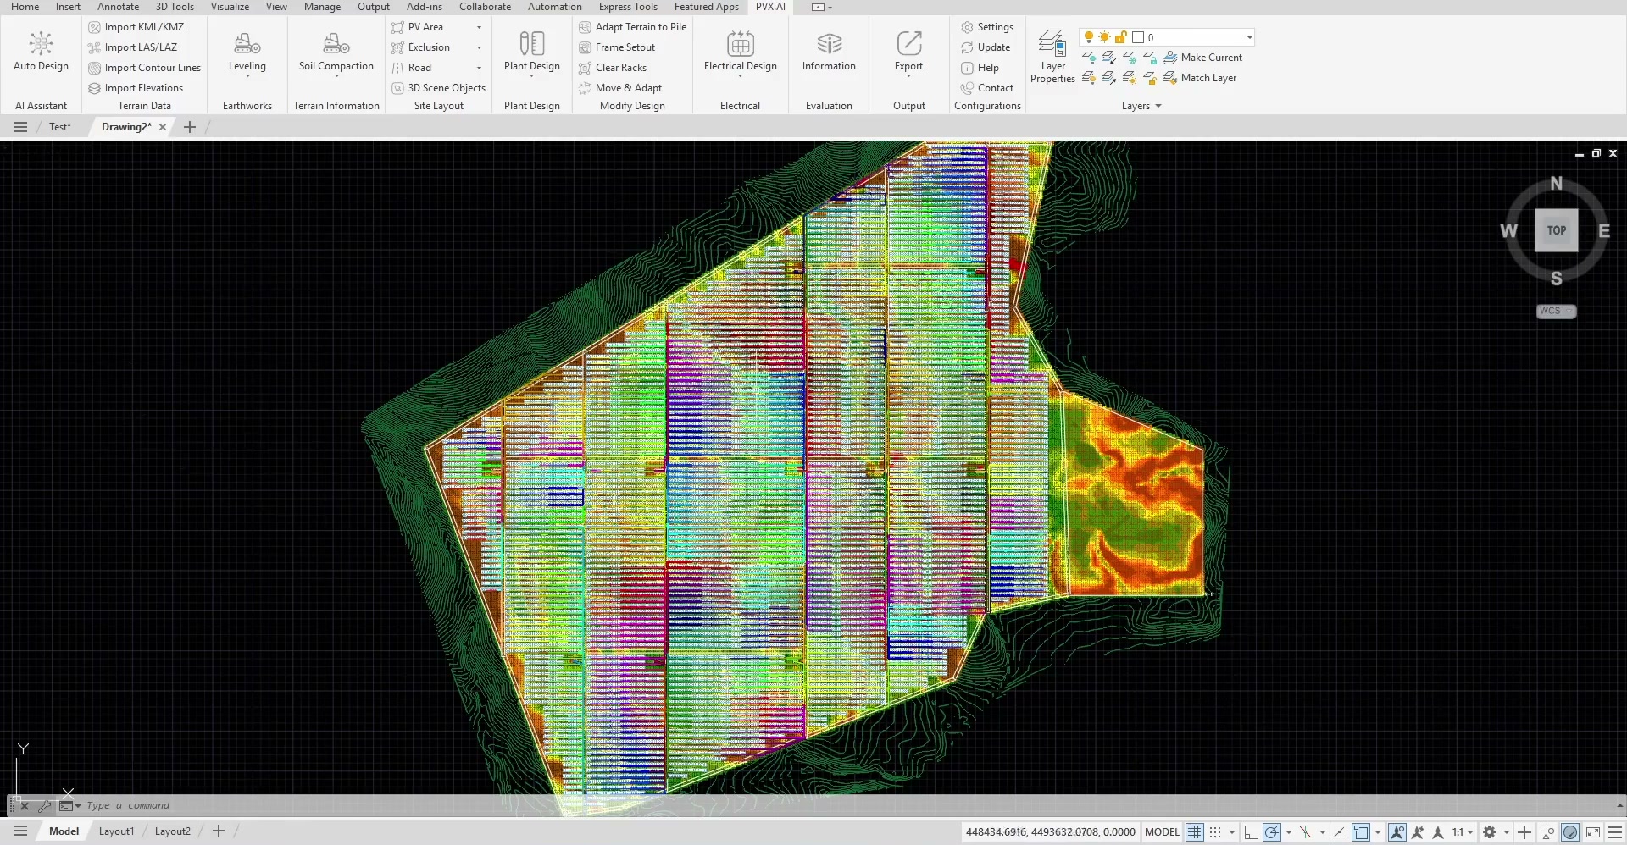Open the PV Area dropdown arrow
This screenshot has width=1627, height=845.
coord(479,27)
